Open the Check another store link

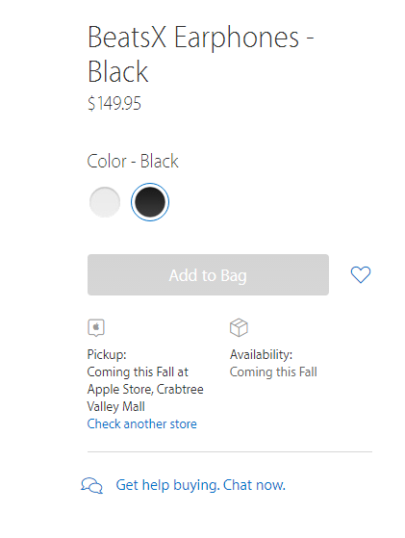pos(142,424)
